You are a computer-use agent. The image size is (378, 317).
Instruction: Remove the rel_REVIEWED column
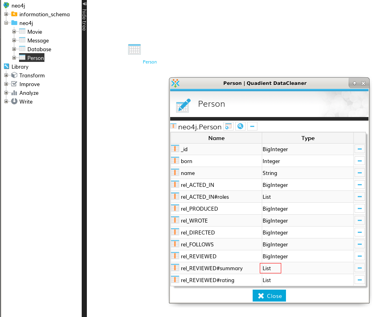[x=360, y=256]
